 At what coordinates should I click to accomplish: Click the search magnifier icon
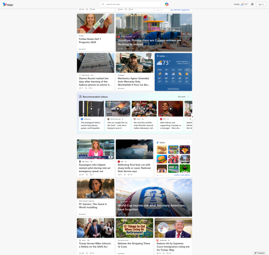tap(103, 4)
